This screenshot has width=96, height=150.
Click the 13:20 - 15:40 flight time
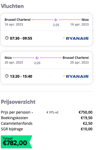pos(21,76)
